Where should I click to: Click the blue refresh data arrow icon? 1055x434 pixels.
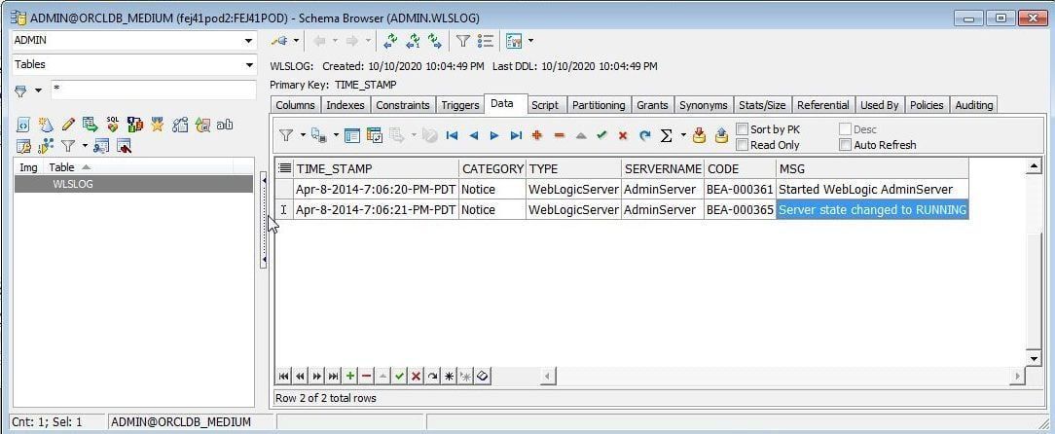click(644, 135)
